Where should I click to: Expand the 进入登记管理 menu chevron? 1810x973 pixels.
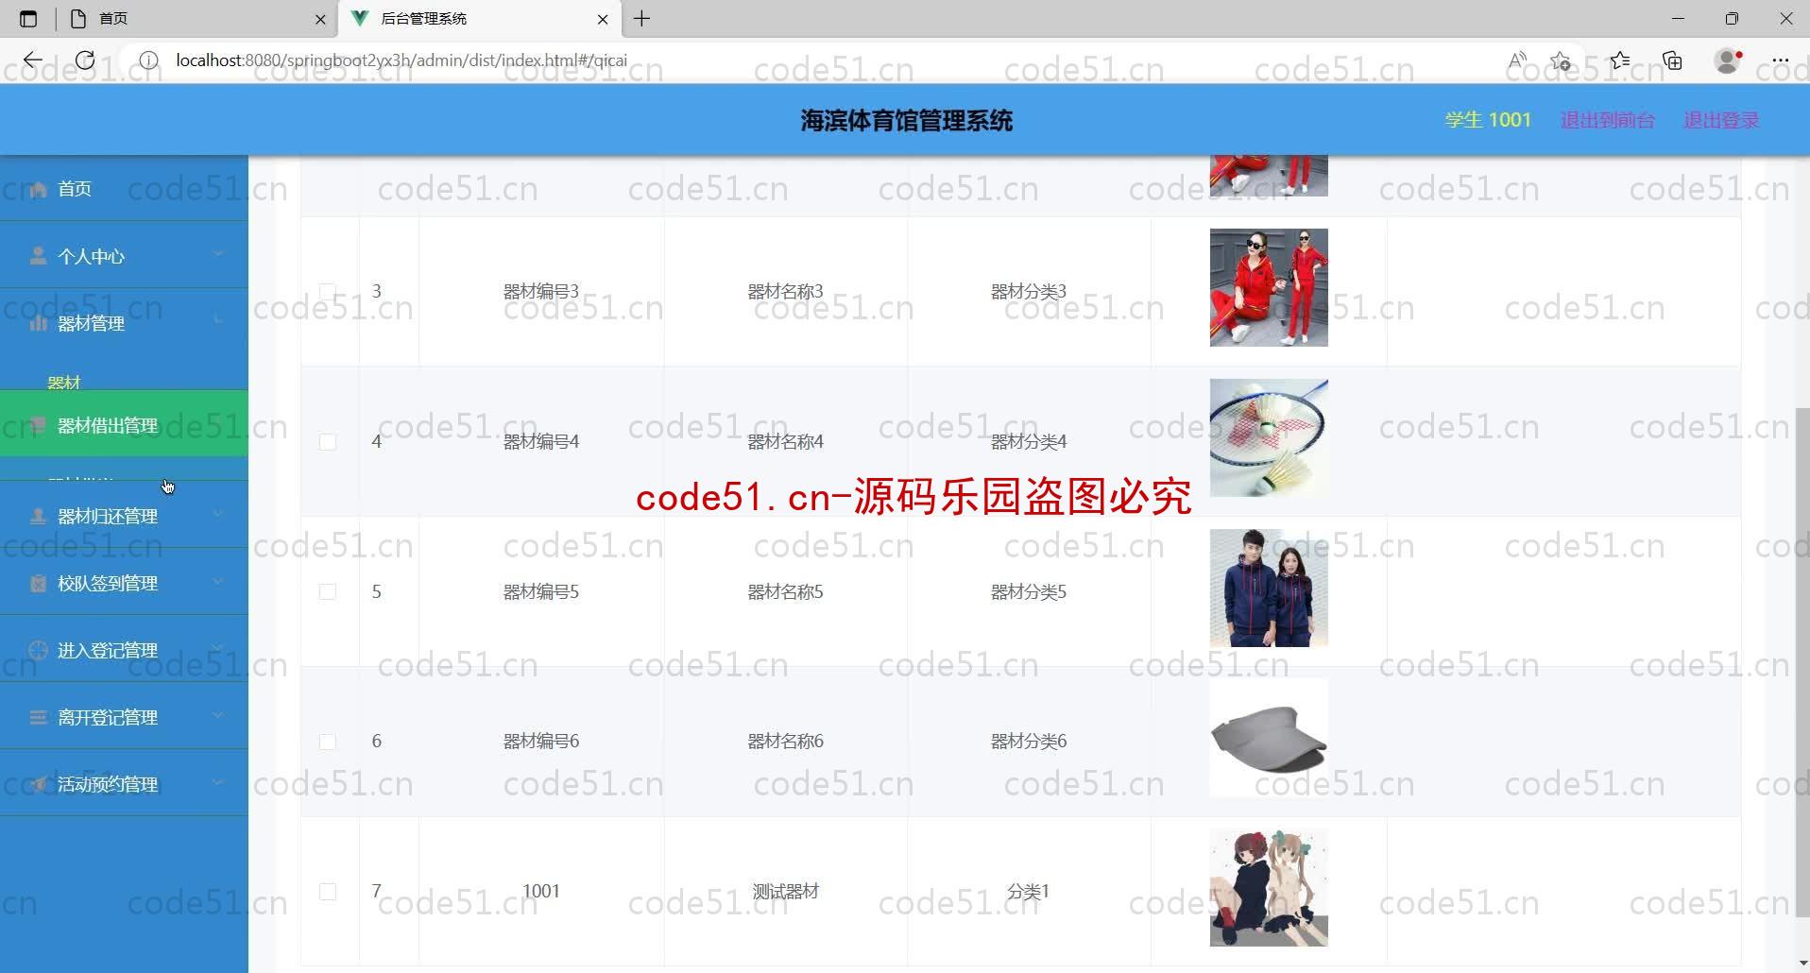coord(218,648)
